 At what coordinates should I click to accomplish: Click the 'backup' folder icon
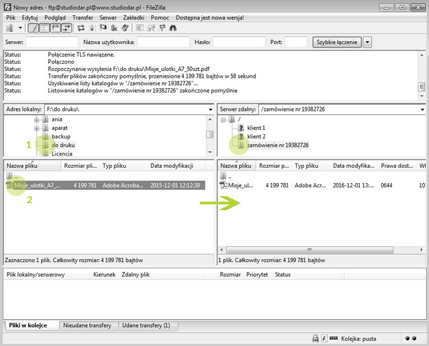click(45, 137)
